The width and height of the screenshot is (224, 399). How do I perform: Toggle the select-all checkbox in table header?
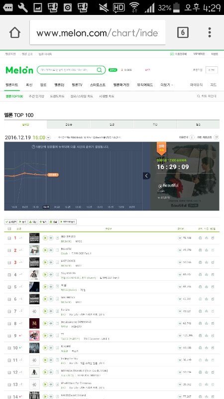(x=9, y=229)
